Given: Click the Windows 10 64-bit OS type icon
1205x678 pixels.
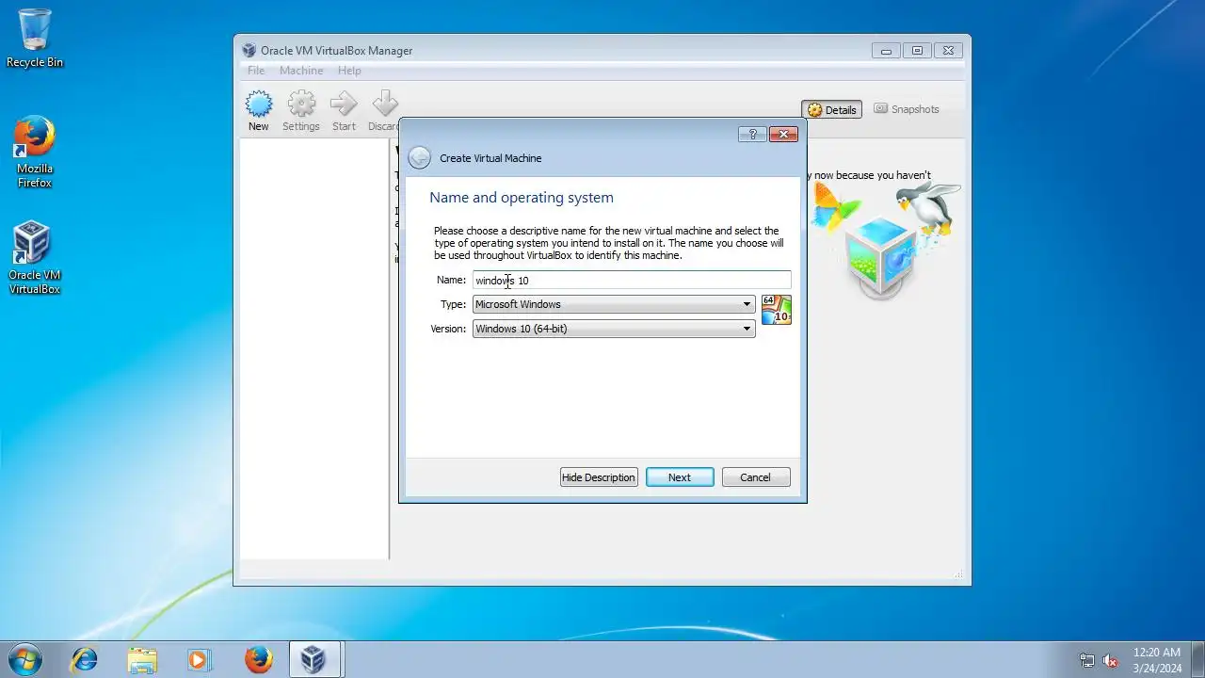Looking at the screenshot, I should click(x=777, y=310).
